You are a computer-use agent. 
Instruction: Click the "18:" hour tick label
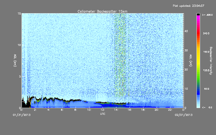click(143, 110)
